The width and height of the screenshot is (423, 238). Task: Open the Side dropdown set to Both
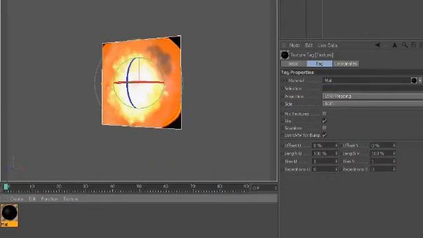click(373, 104)
